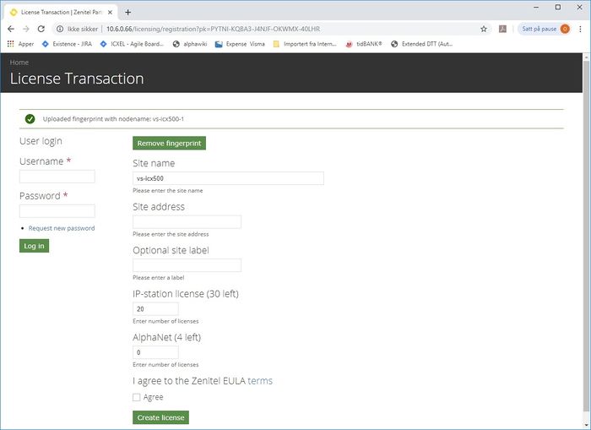Click the Create license button
Viewport: 591px width, 430px height.
(x=161, y=417)
